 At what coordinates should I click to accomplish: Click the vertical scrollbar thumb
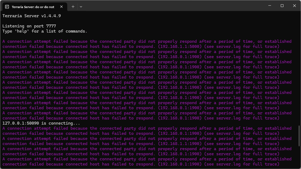coord(299,136)
